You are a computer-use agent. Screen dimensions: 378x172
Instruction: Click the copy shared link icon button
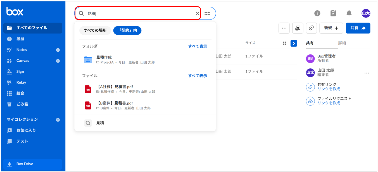click(311, 28)
